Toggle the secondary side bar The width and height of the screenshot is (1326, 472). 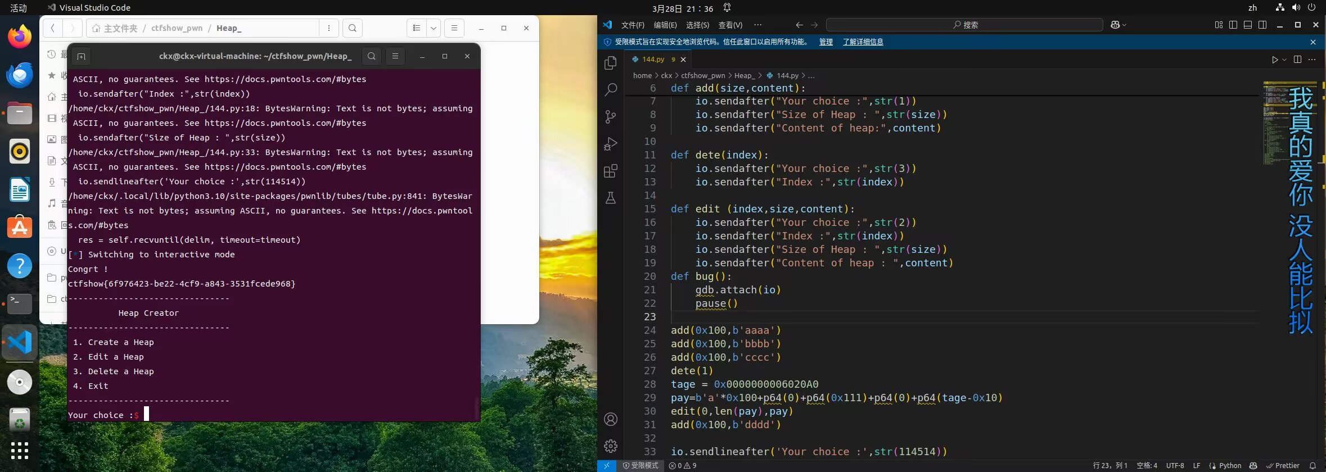coord(1262,25)
